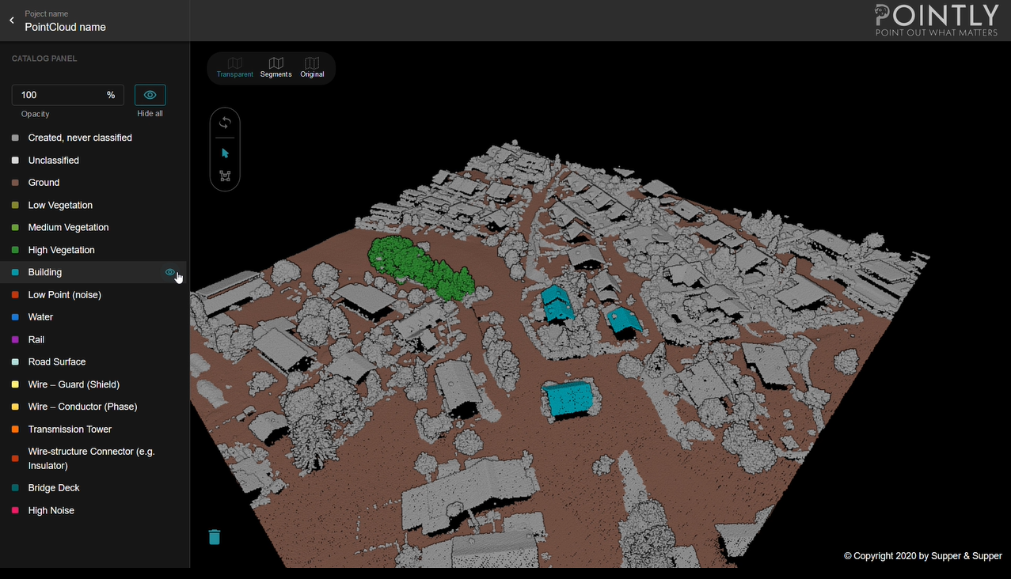Image resolution: width=1011 pixels, height=579 pixels.
Task: Click the Rail class color swatch
Action: (x=16, y=340)
